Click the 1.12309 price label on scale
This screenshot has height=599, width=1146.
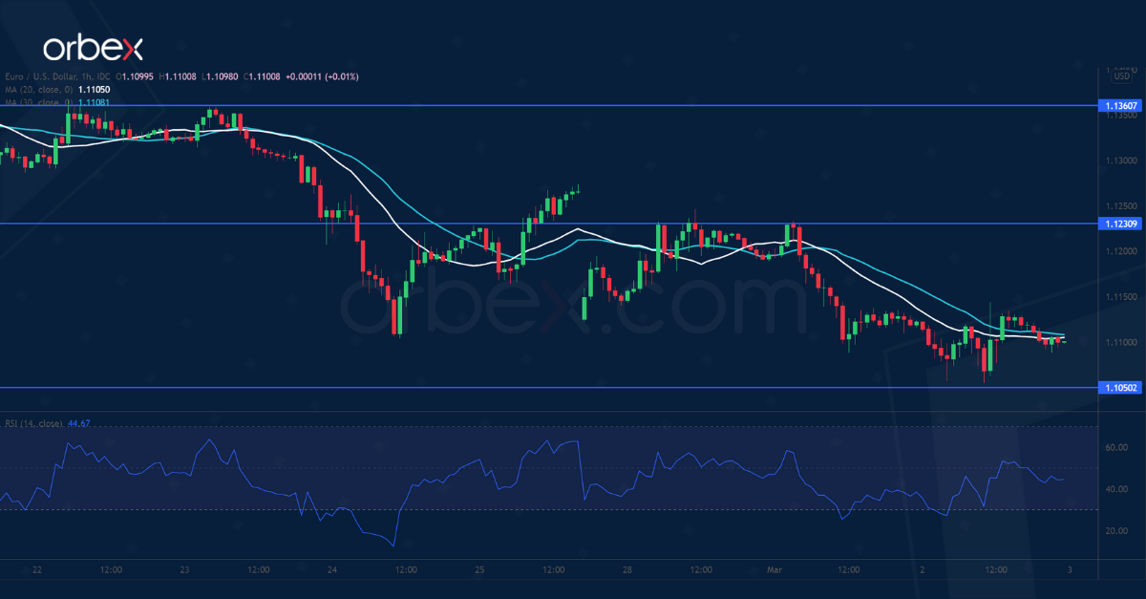(x=1122, y=225)
